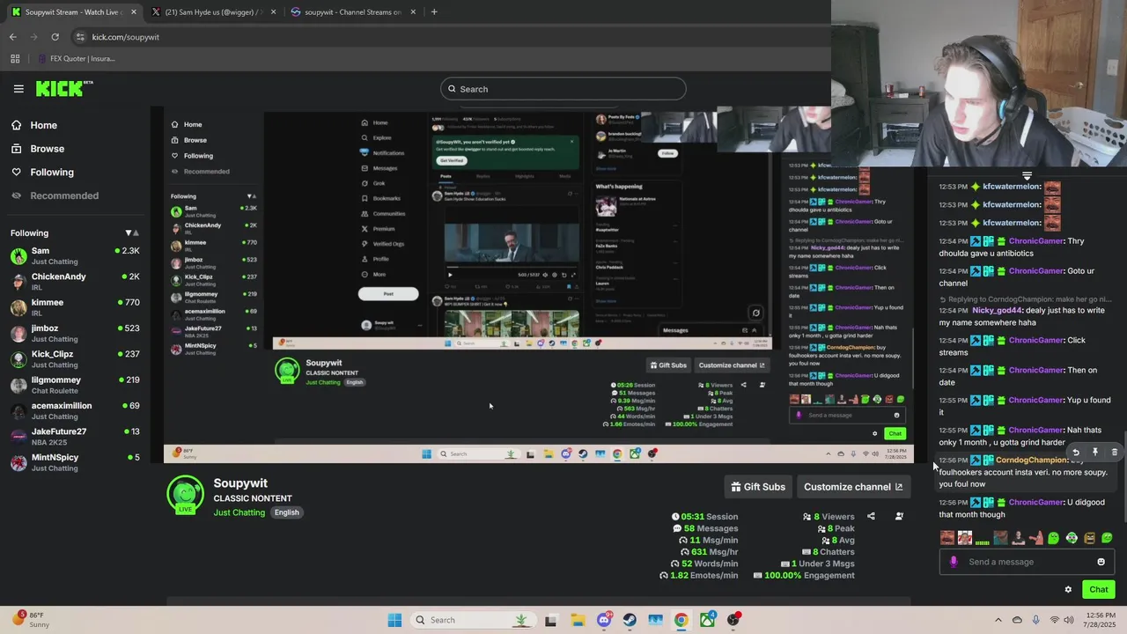Viewport: 1127px width, 634px height.
Task: Open a new browser tab
Action: 434,12
